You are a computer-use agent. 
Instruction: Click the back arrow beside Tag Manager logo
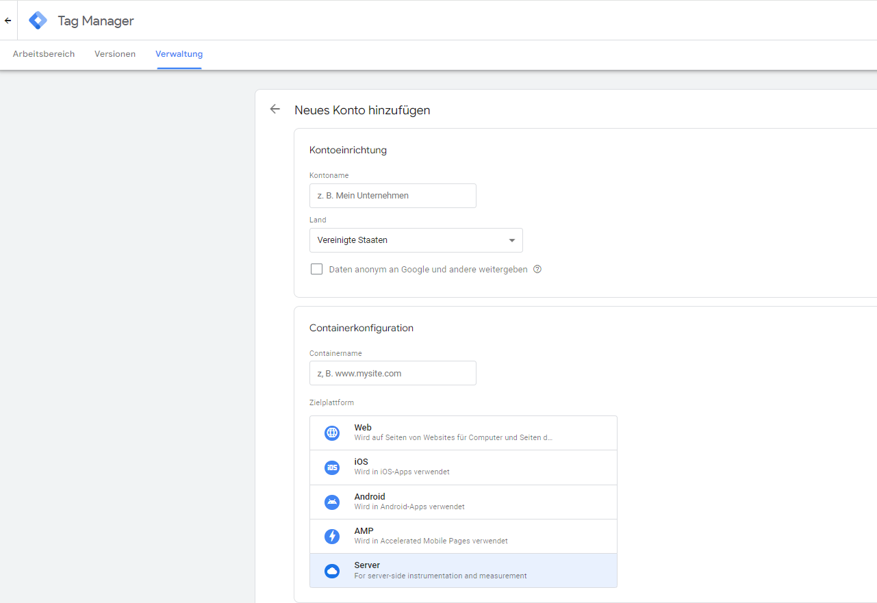8,21
